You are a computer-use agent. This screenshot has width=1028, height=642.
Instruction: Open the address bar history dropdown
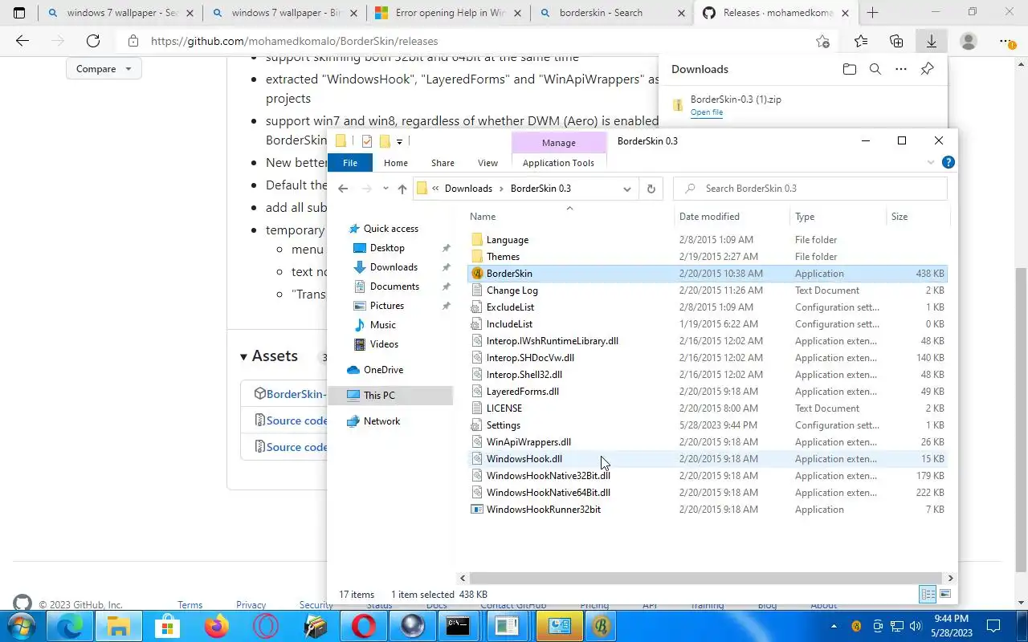(x=627, y=189)
